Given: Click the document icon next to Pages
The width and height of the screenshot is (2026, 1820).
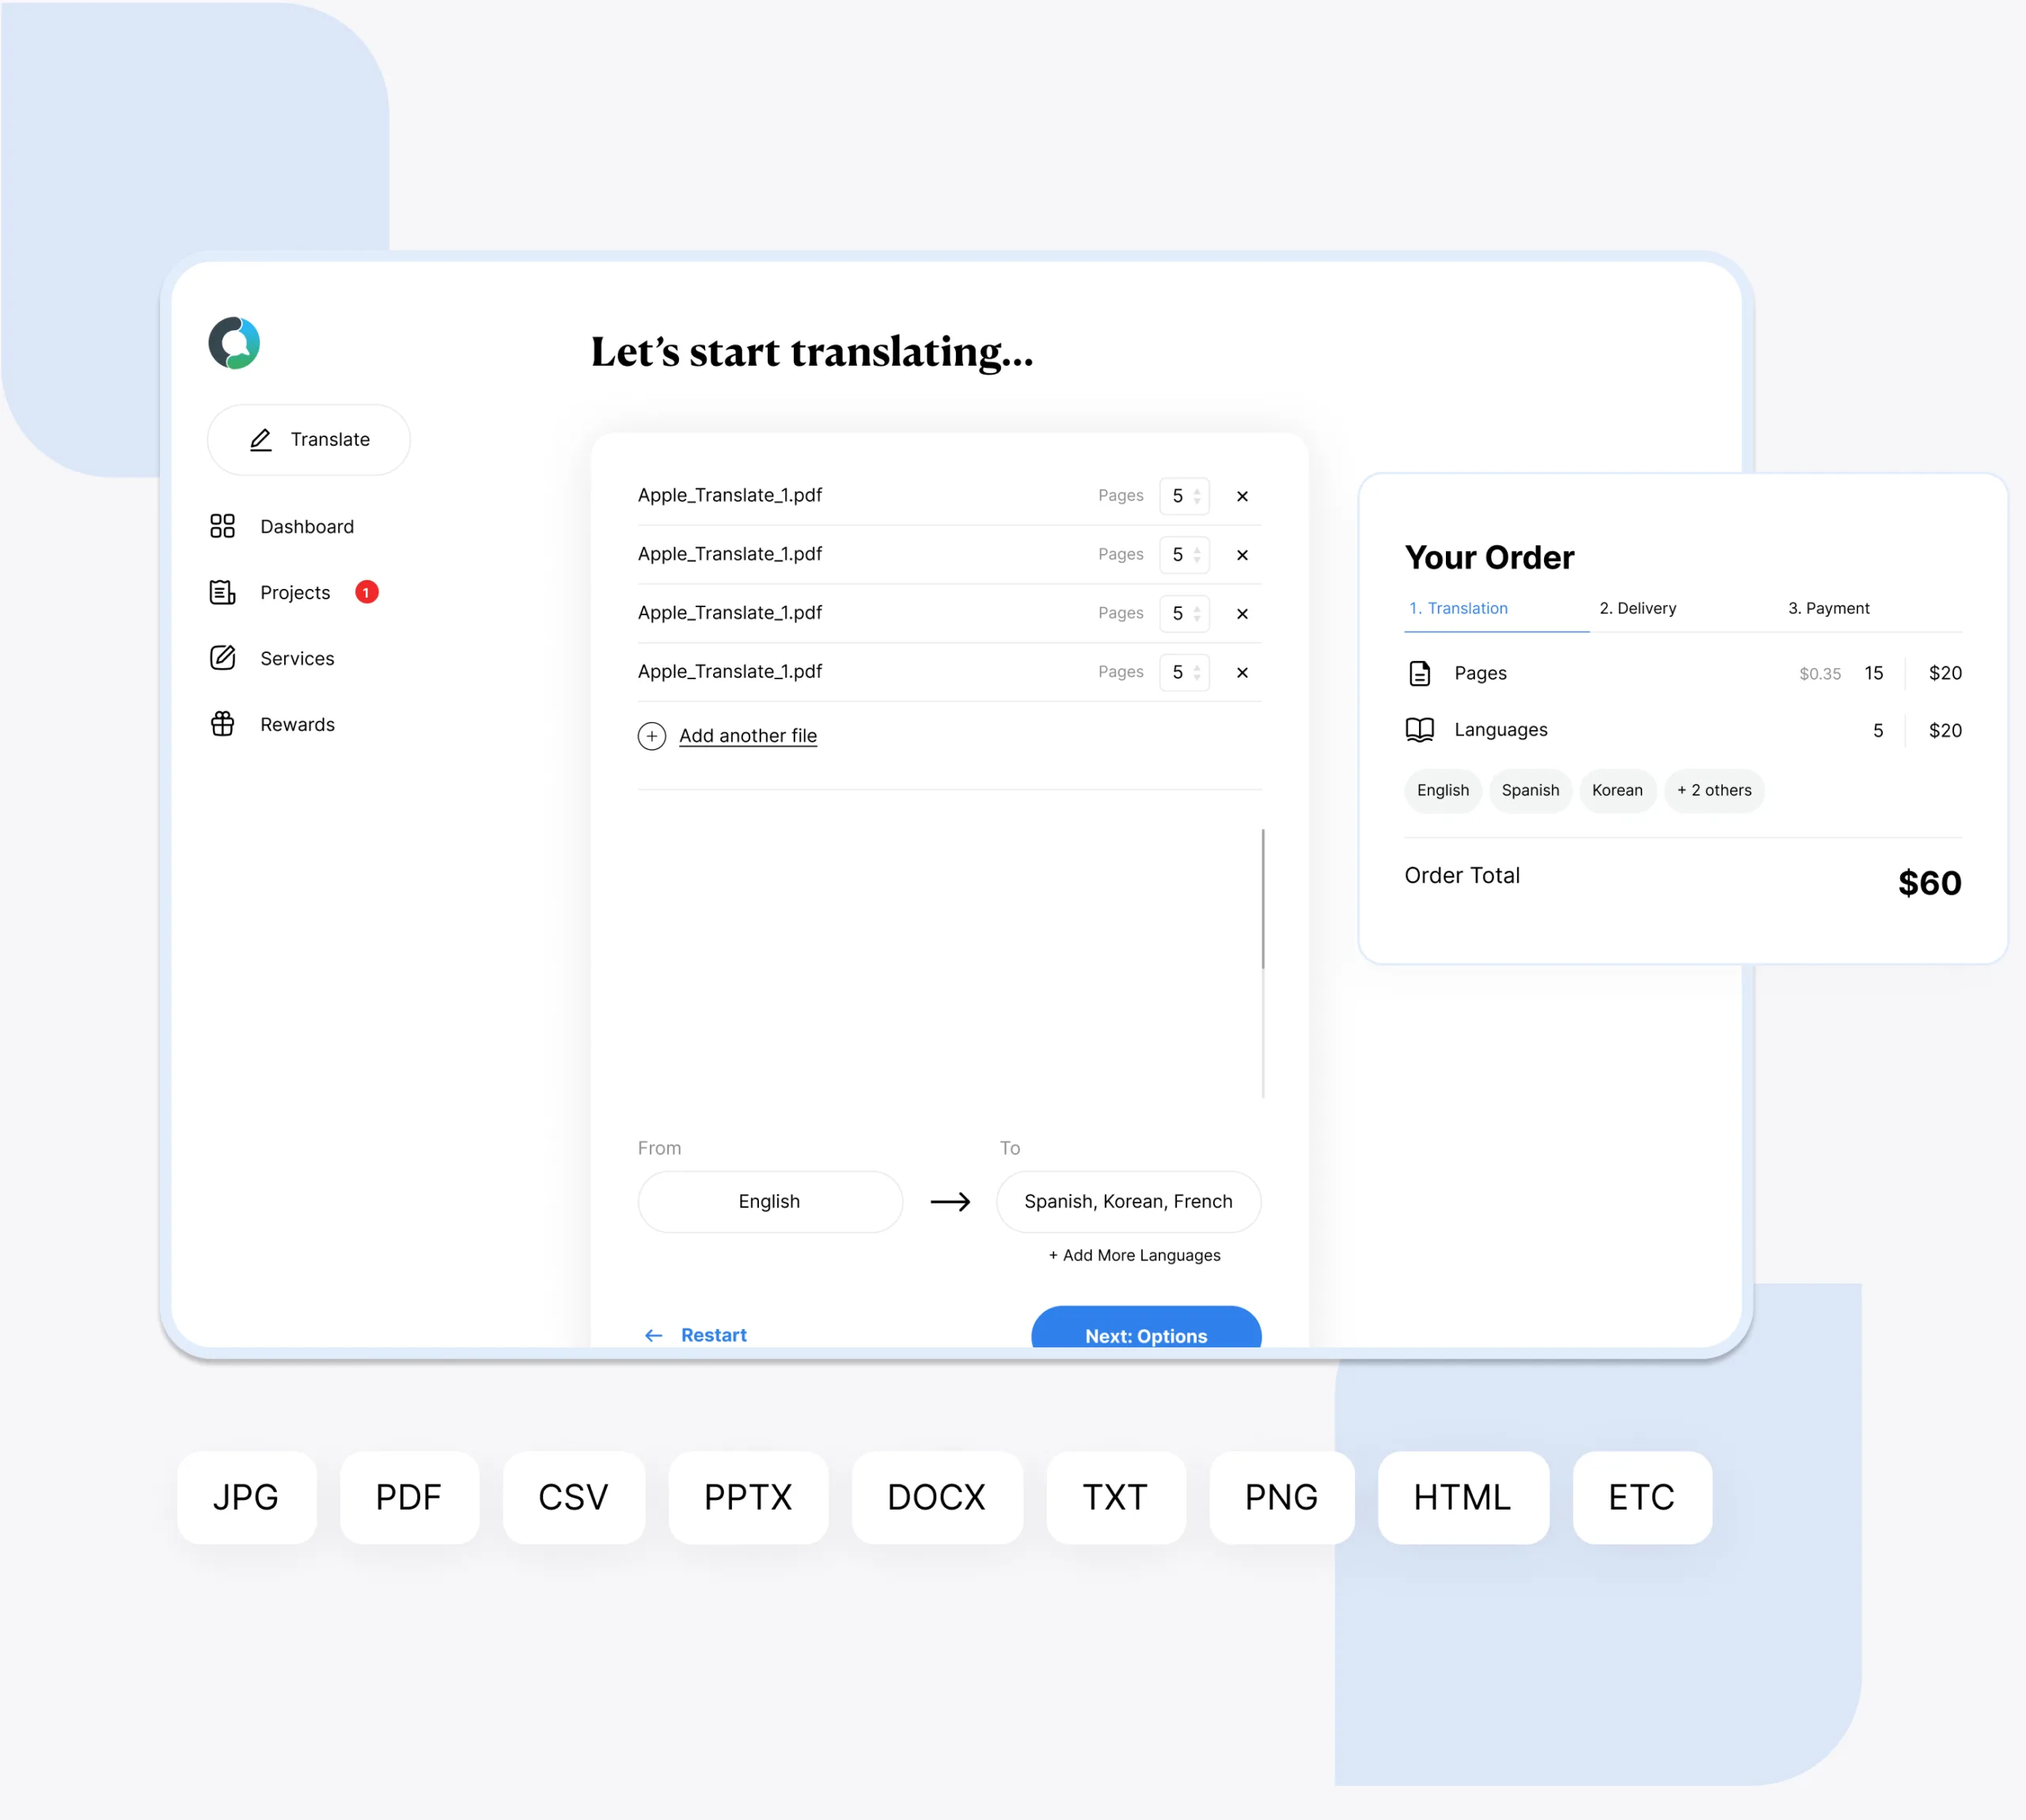Looking at the screenshot, I should click(1421, 673).
